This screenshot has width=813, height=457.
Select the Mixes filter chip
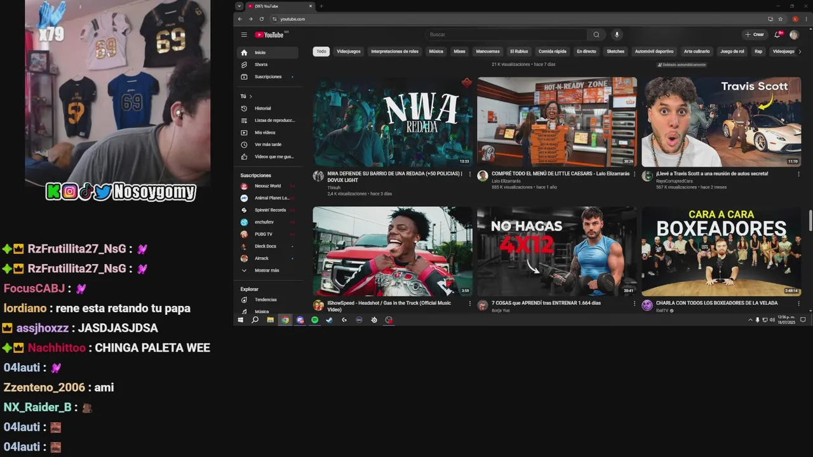[x=459, y=51]
